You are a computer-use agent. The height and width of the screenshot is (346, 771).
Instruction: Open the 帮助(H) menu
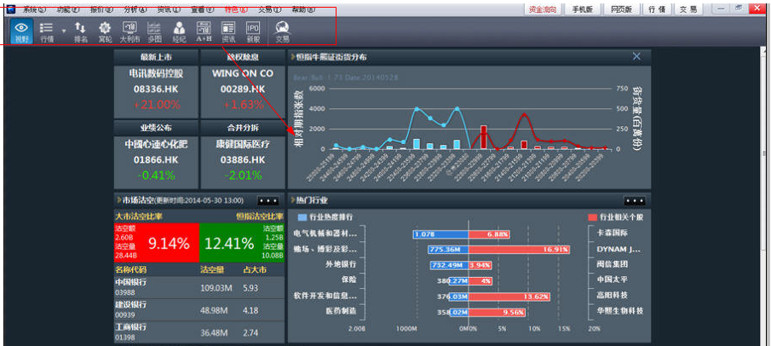(x=303, y=9)
